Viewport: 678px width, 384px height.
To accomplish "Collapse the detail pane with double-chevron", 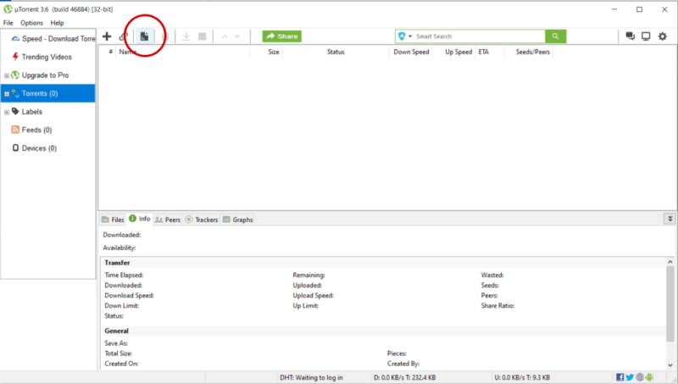I will pyautogui.click(x=670, y=219).
